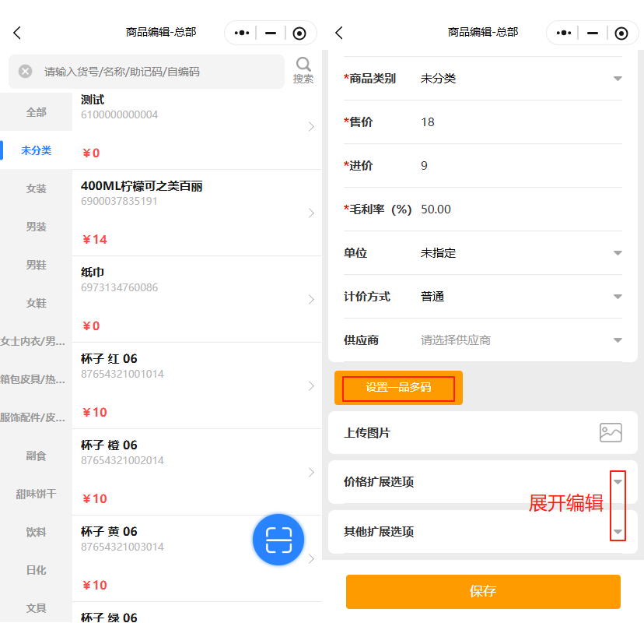Click the 保存 button
The image size is (644, 623).
pyautogui.click(x=483, y=592)
